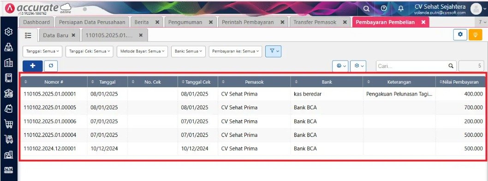Open the gear settings icon in sidebar
The height and width of the screenshot is (181, 488).
pos(9,31)
